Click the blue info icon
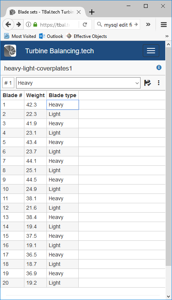172x300 pixels. pyautogui.click(x=159, y=67)
